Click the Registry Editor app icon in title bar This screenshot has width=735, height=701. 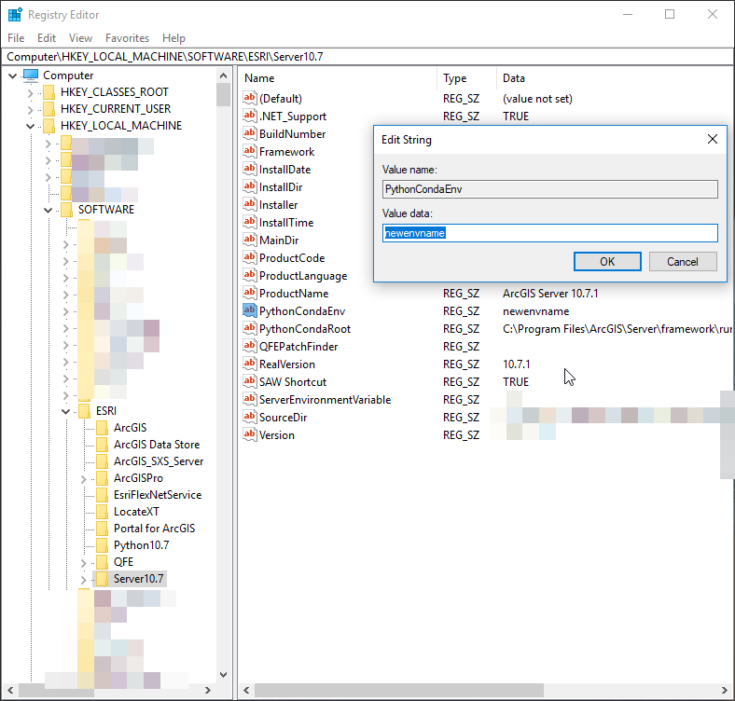pyautogui.click(x=15, y=15)
